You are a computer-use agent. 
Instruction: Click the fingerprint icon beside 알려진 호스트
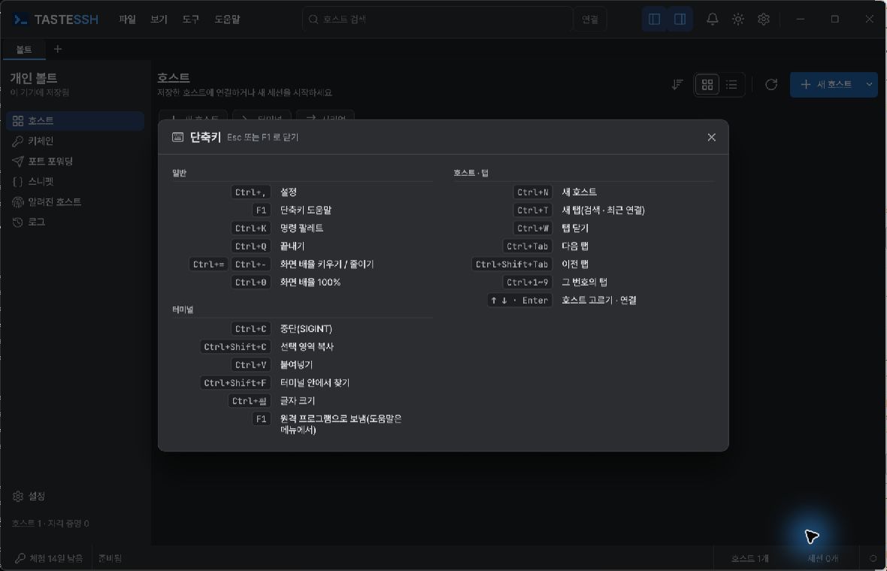18,202
